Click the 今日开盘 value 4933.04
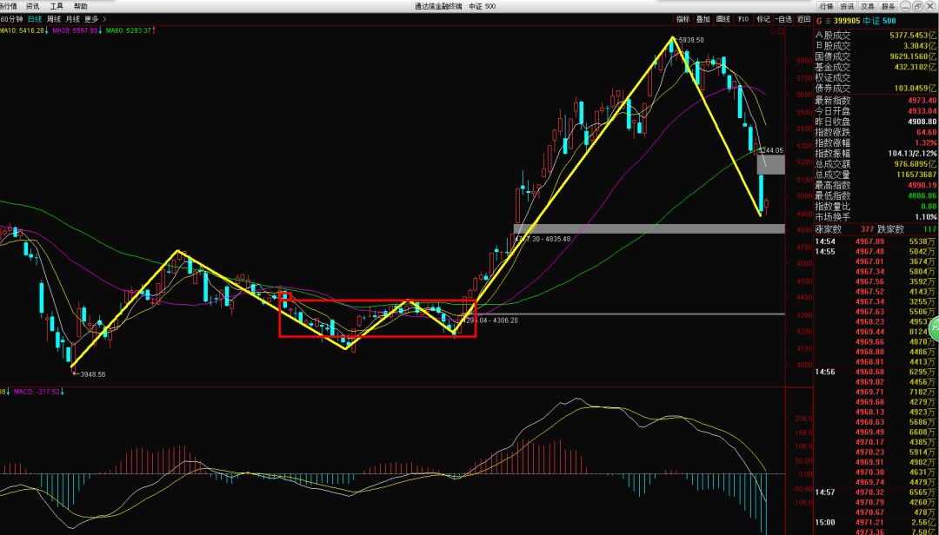The image size is (939, 535). point(922,111)
